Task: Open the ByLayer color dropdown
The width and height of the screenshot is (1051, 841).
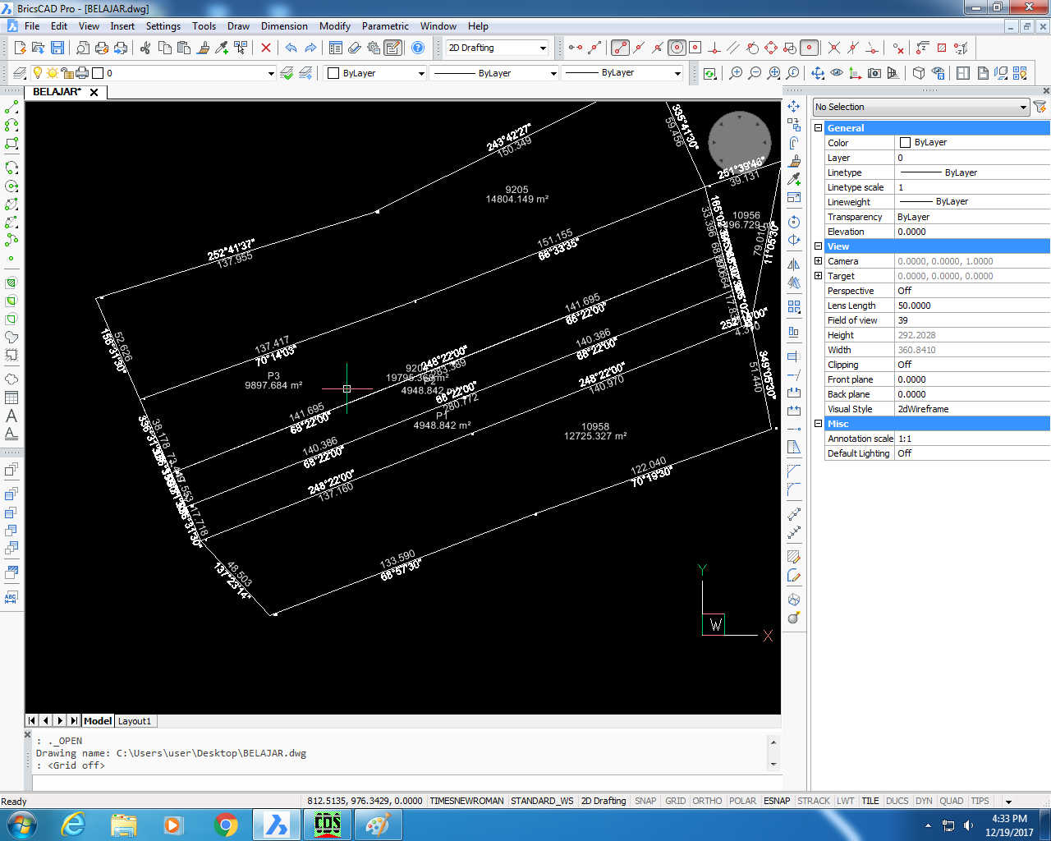Action: click(x=421, y=73)
